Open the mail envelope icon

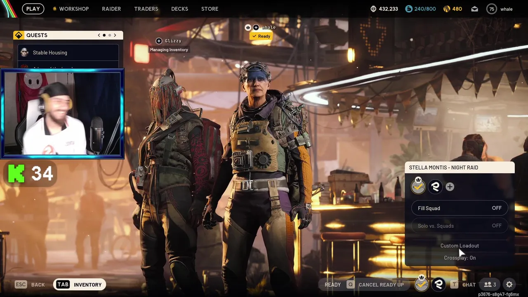point(474,9)
